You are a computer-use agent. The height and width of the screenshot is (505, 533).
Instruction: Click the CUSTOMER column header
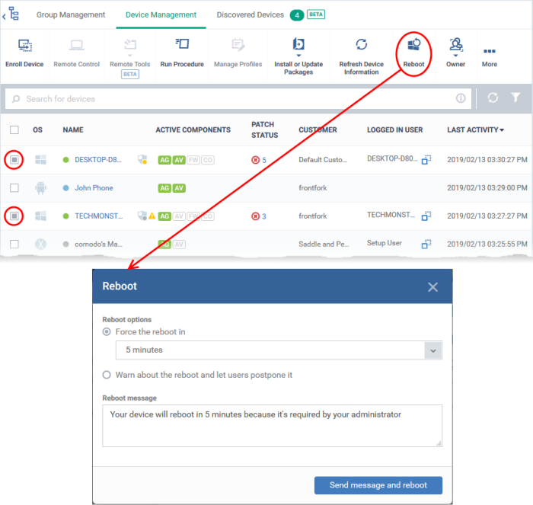click(318, 129)
